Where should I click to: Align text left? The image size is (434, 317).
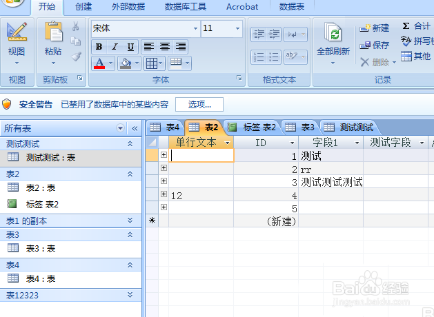(x=149, y=47)
